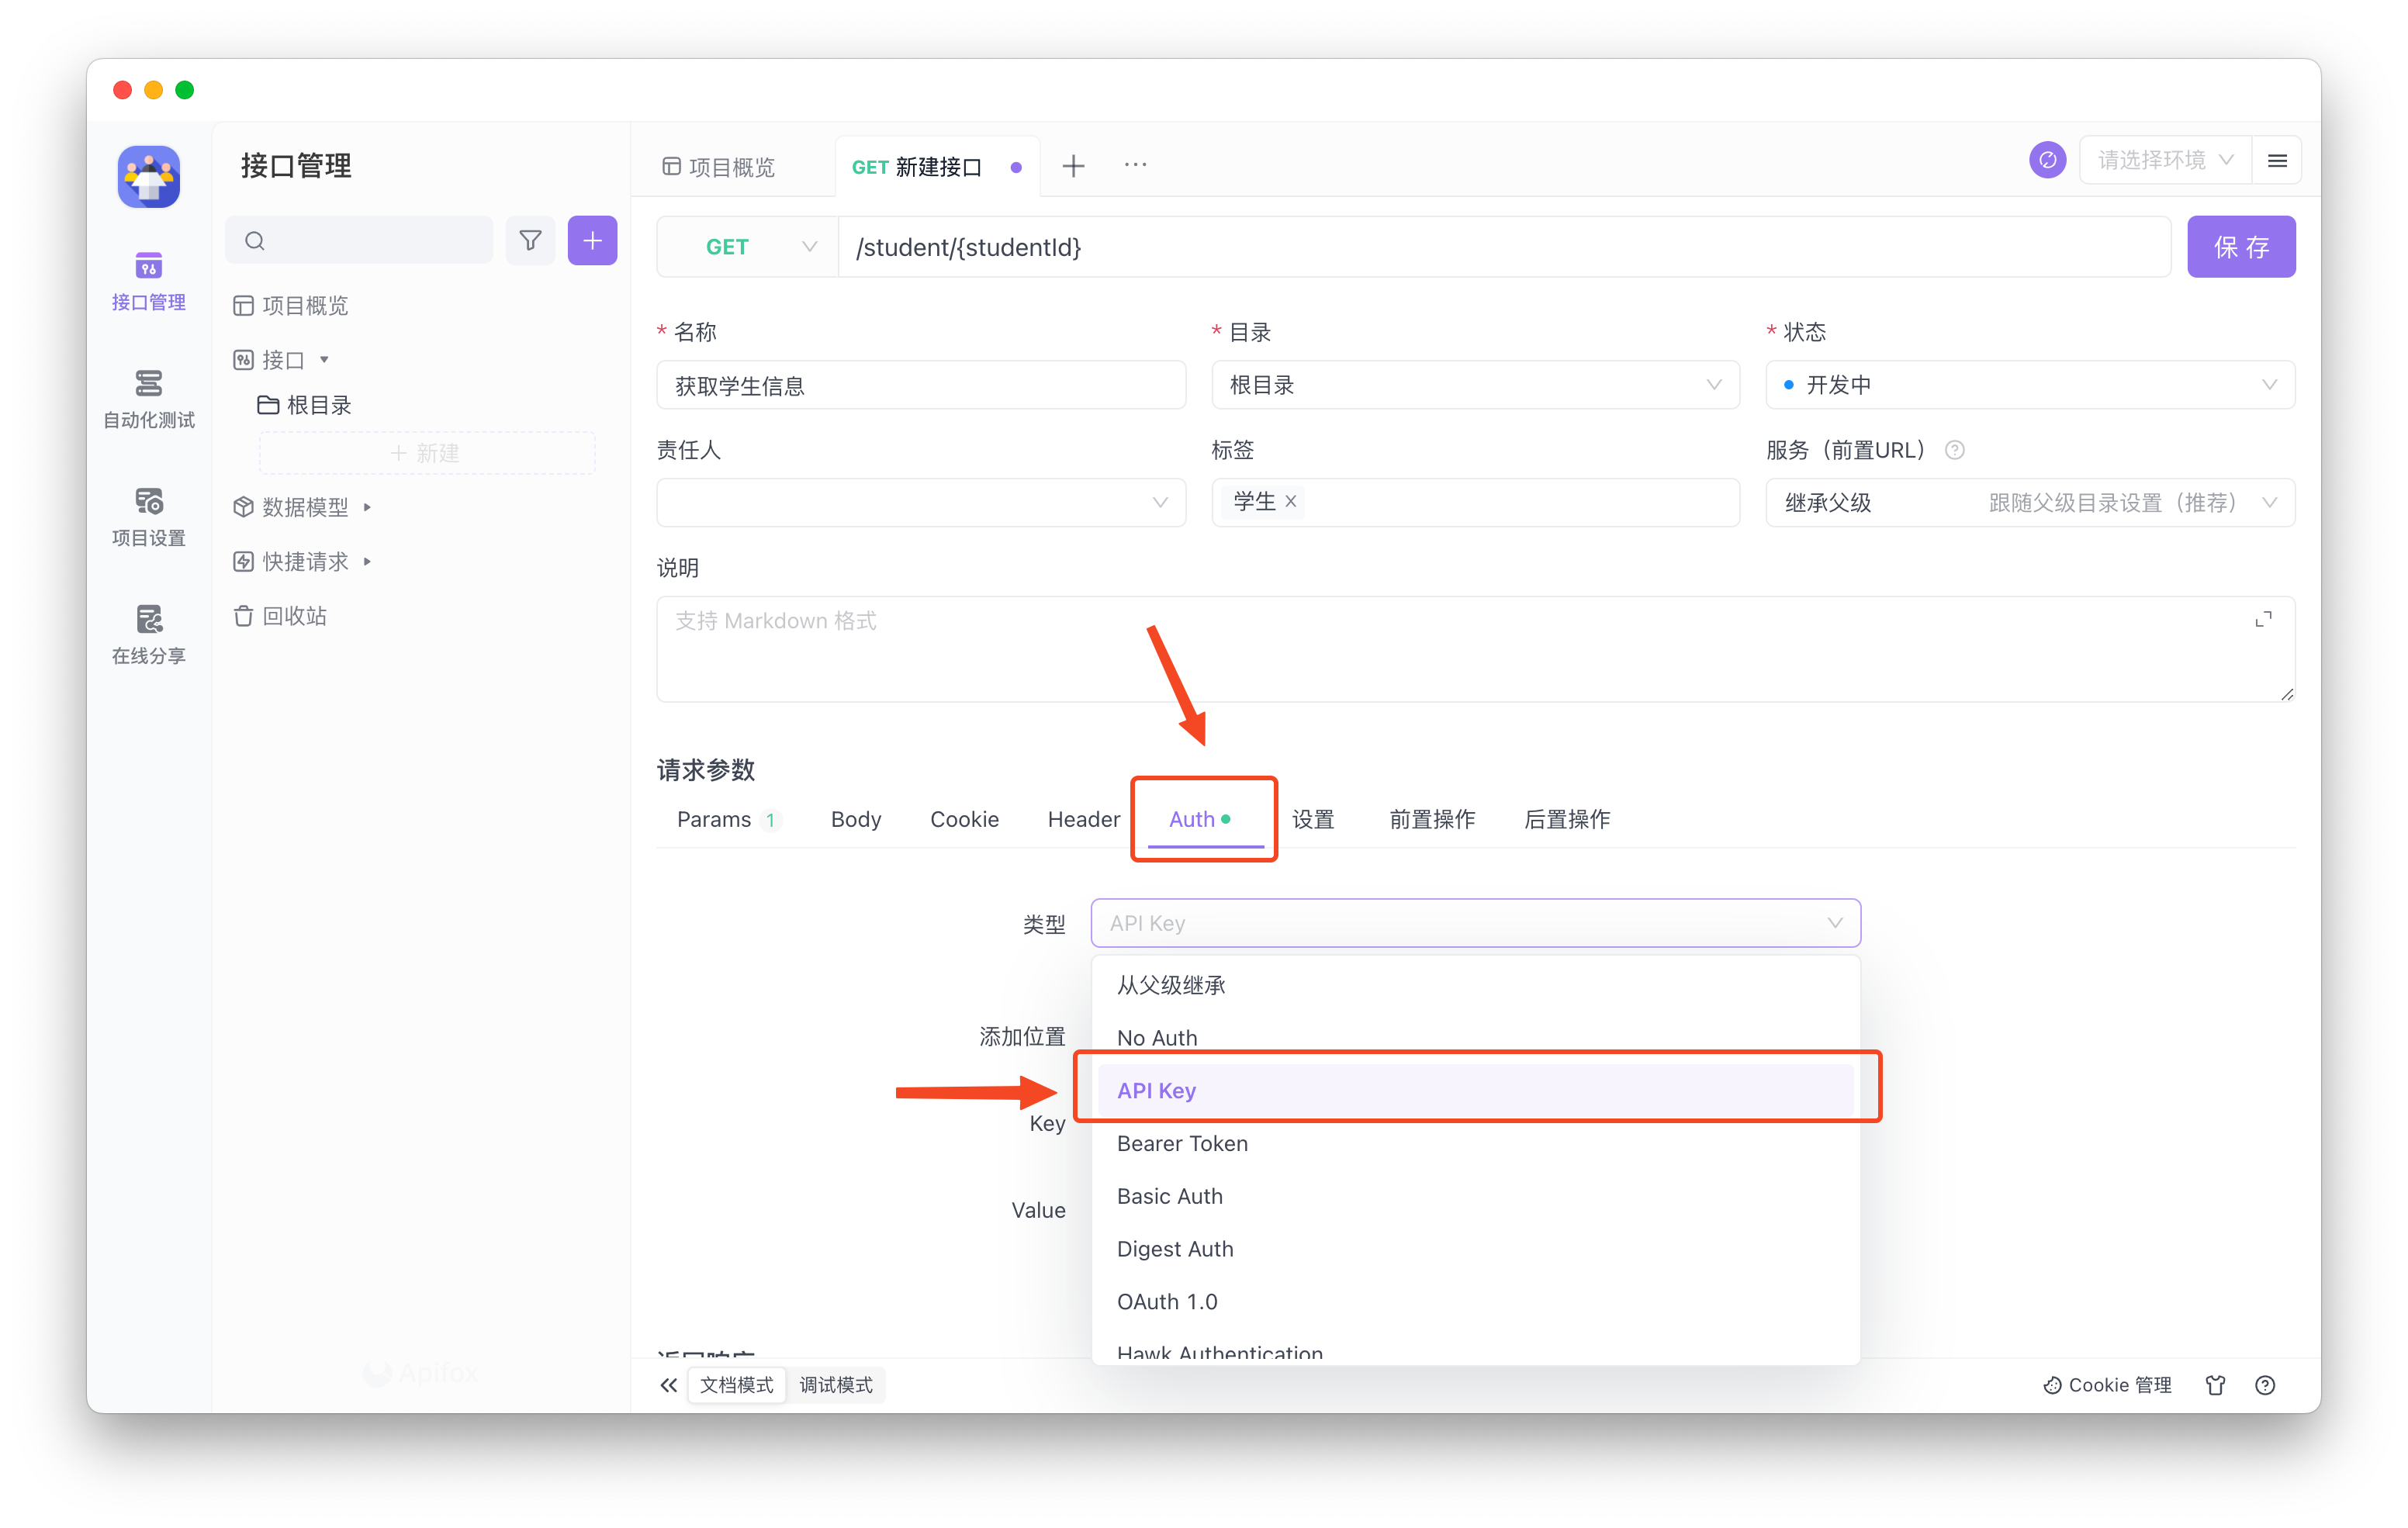The height and width of the screenshot is (1528, 2408).
Task: Switch to the 前置操作 tab
Action: pos(1432,819)
